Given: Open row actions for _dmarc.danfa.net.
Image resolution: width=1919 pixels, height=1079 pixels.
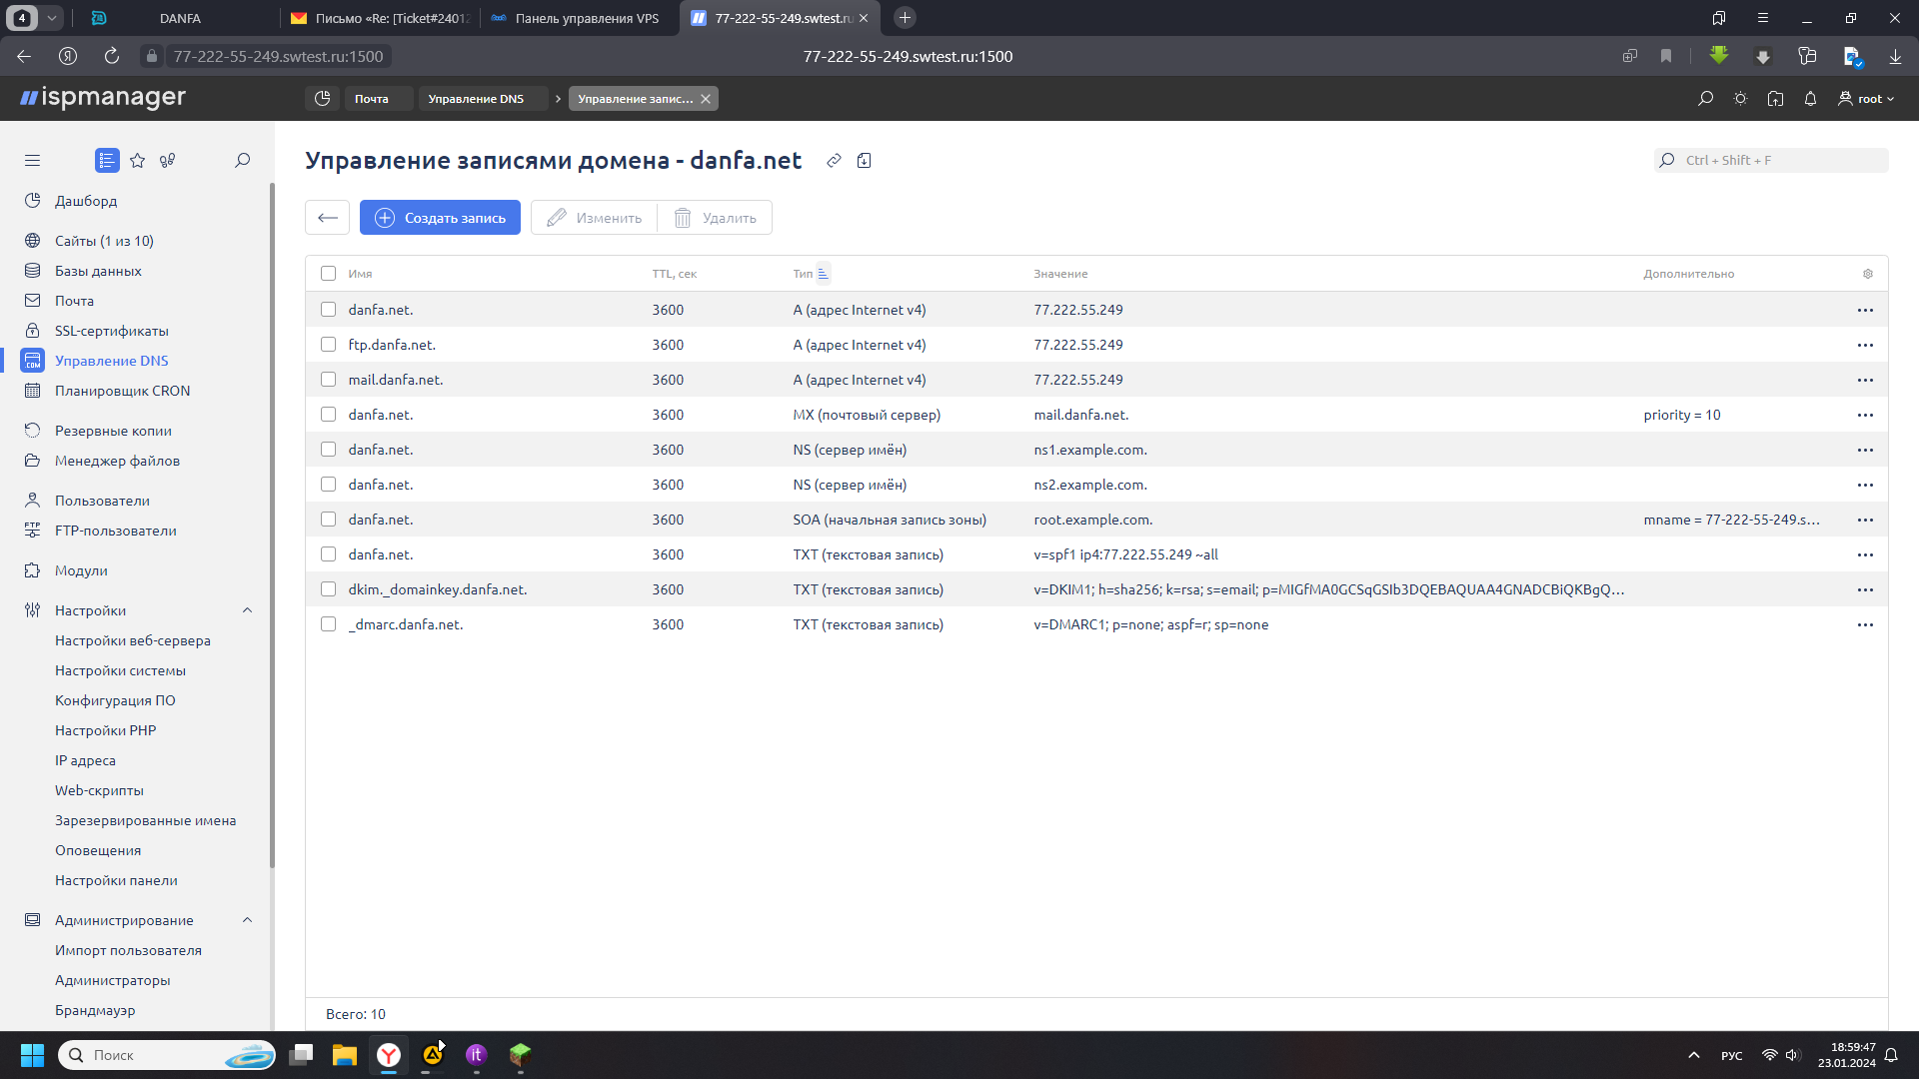Looking at the screenshot, I should [x=1865, y=624].
